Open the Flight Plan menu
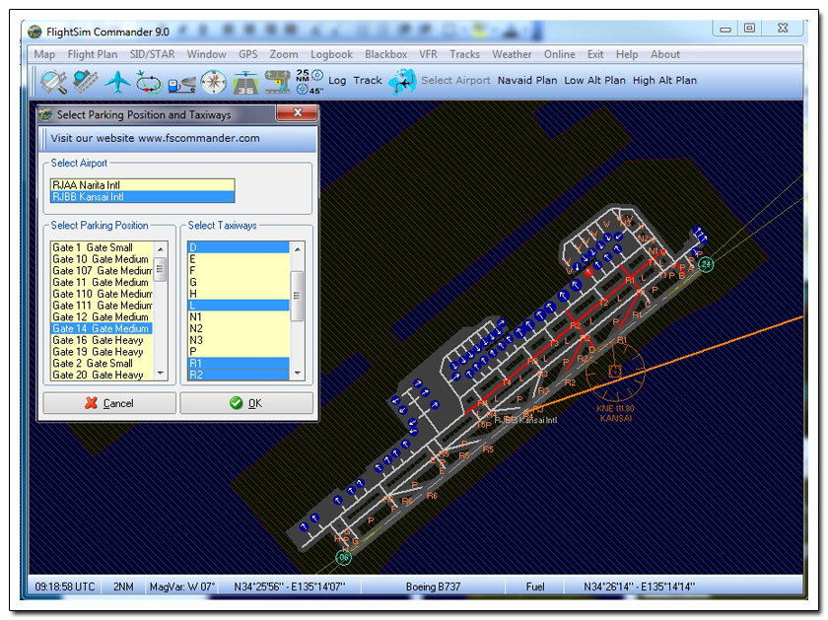 [x=93, y=54]
